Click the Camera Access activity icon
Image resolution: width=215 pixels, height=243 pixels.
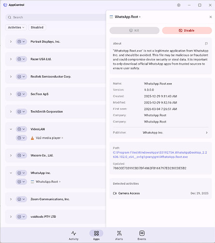pos(115,193)
